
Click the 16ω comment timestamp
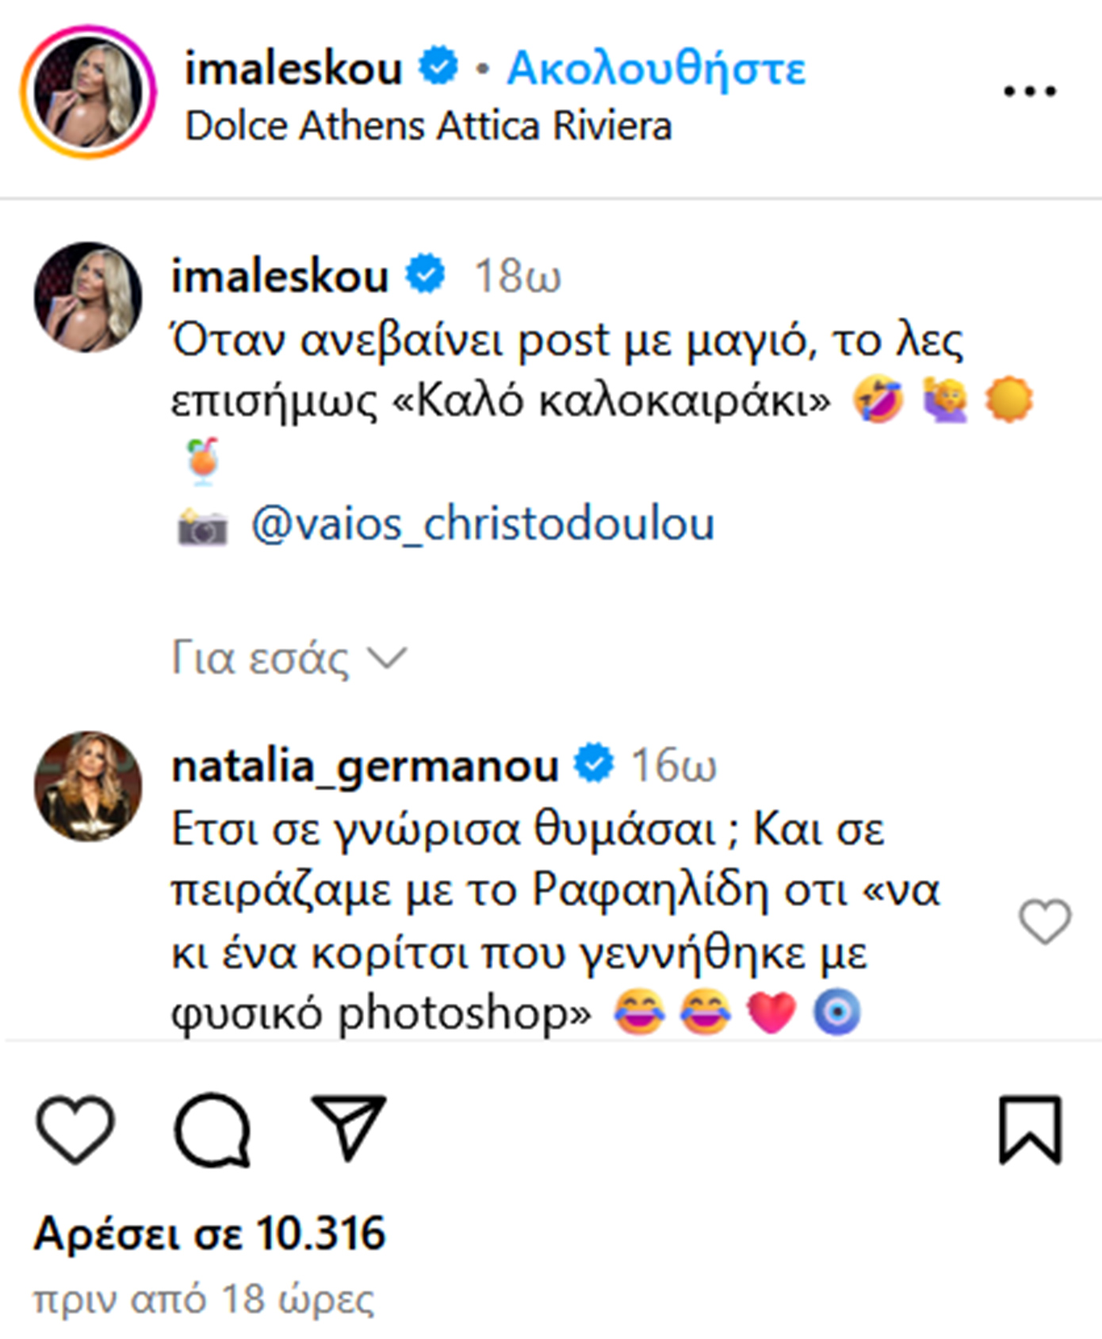pos(673,766)
